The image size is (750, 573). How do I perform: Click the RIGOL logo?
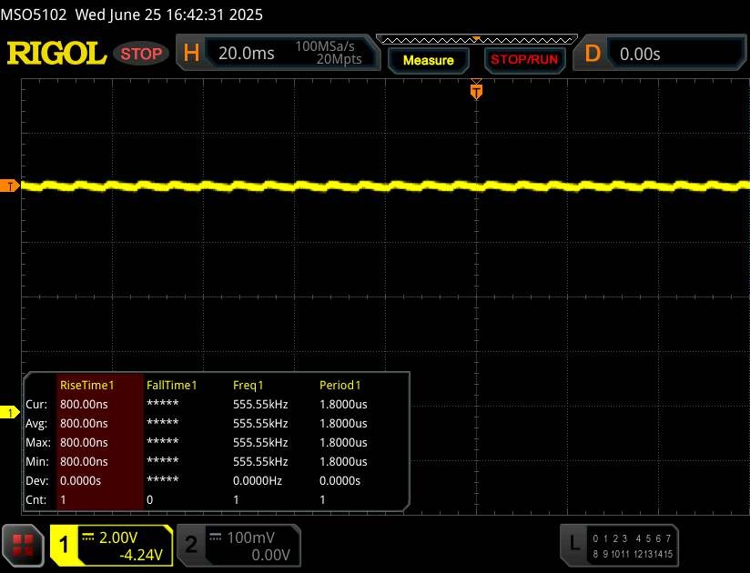[56, 53]
